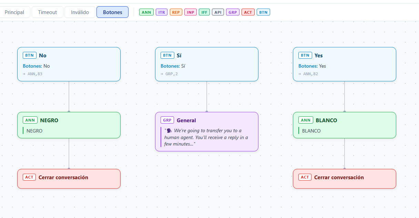Click the IFF legend badge
This screenshot has width=419, height=218.
click(x=204, y=12)
